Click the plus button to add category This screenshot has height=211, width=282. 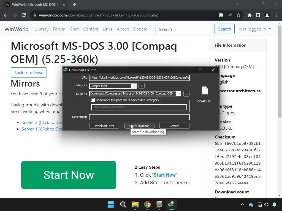pos(142,86)
